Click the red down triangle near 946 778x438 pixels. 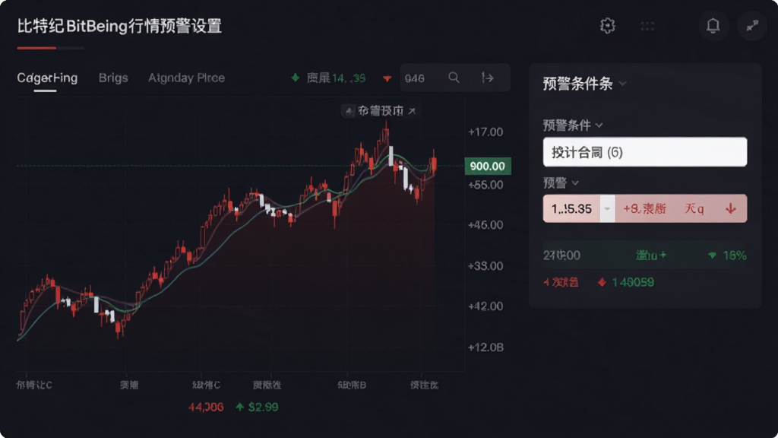[387, 78]
